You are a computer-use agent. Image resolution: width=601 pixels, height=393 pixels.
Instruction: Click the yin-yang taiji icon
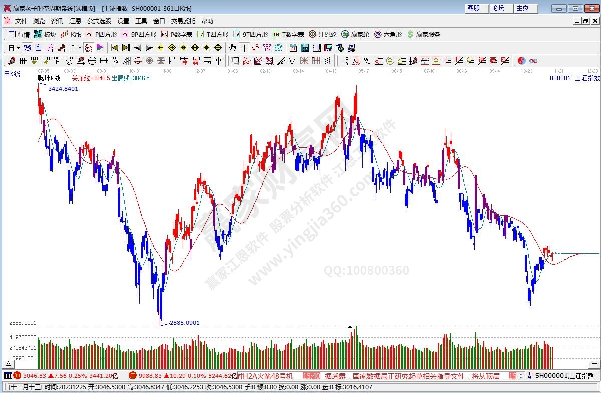(521, 61)
